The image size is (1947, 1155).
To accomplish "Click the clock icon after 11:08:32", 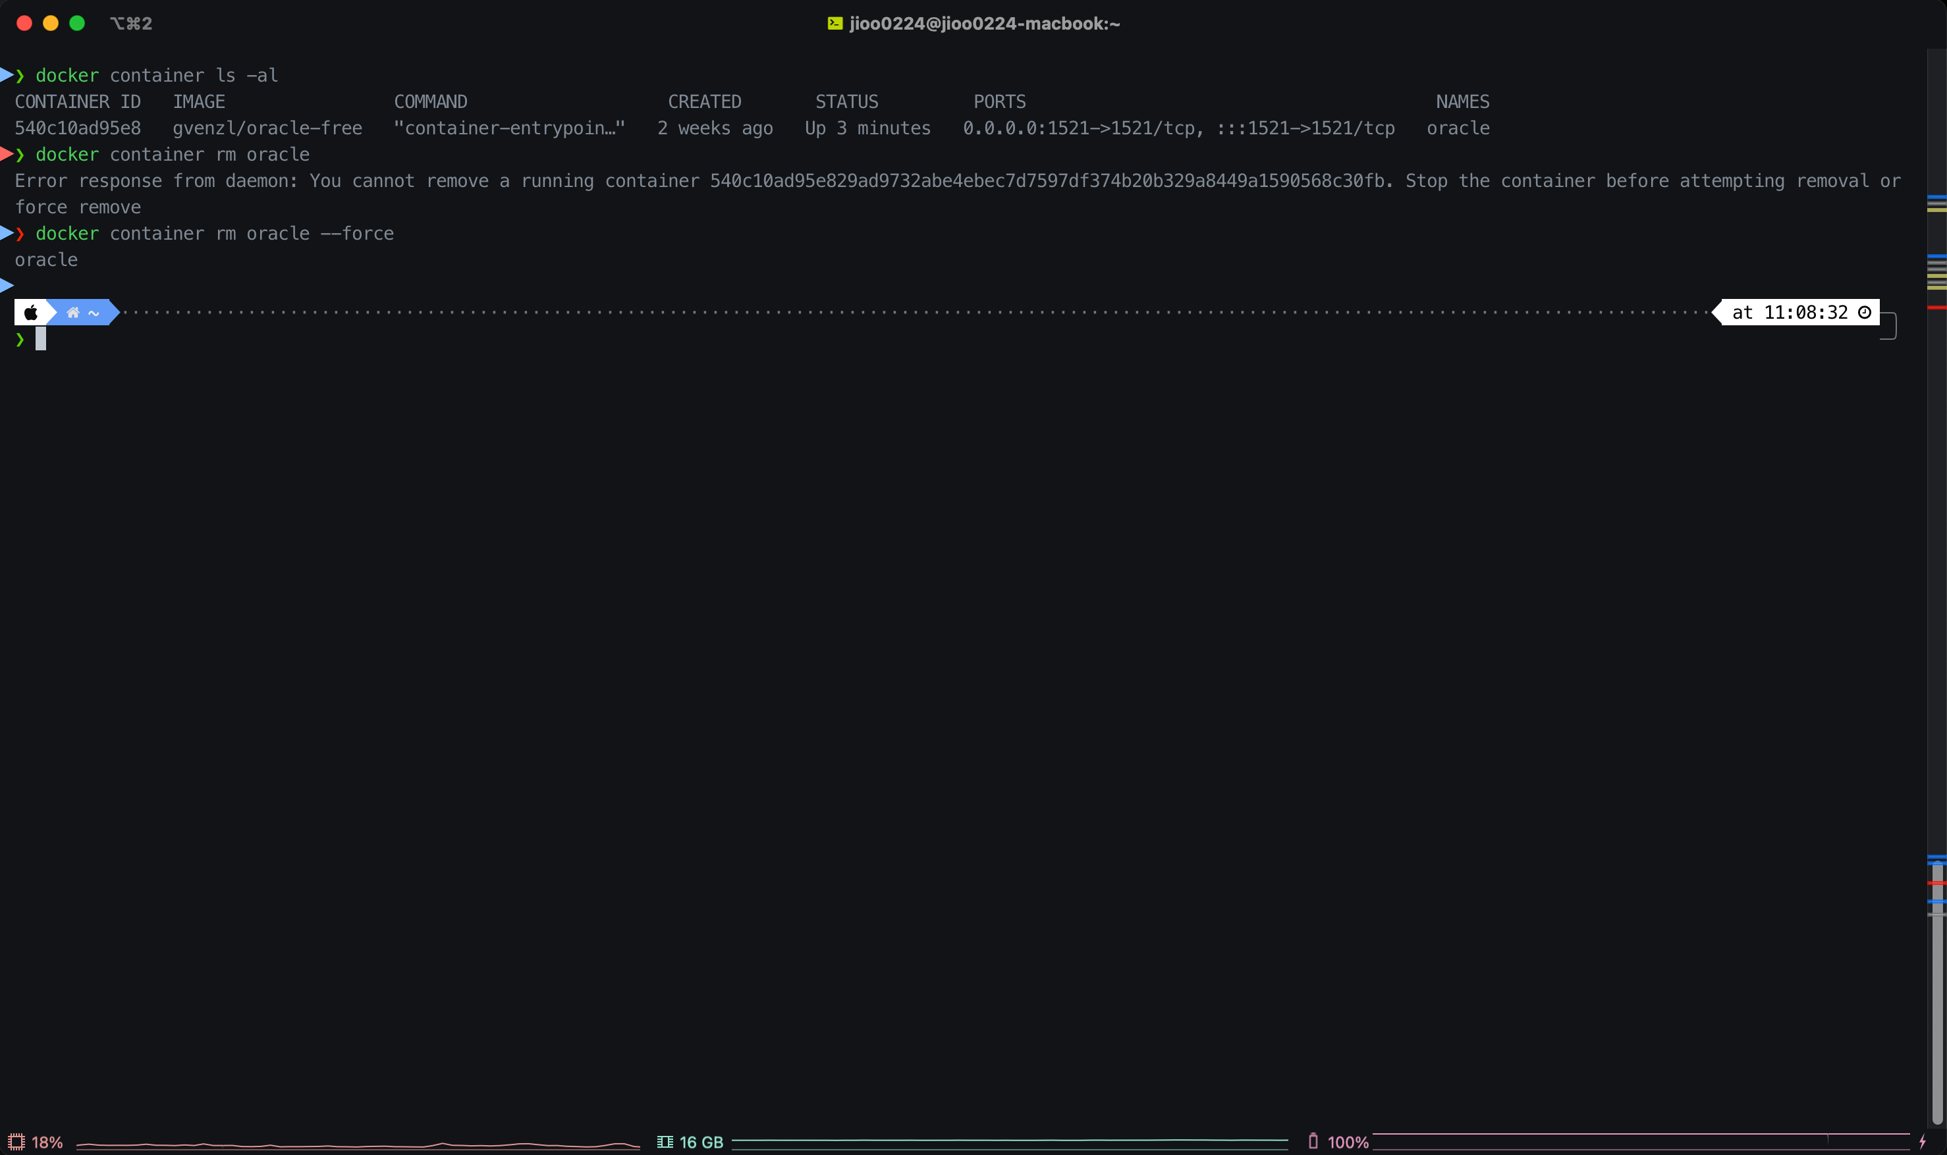I will point(1865,313).
